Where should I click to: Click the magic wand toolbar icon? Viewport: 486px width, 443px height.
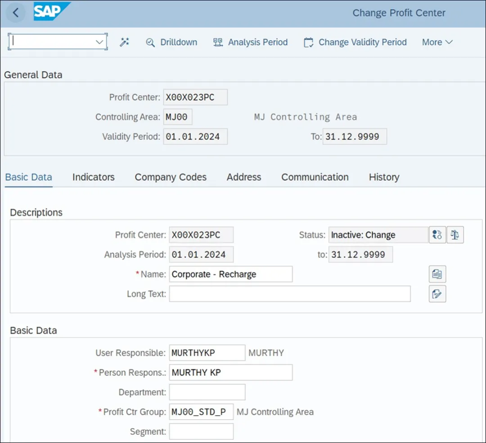point(125,42)
